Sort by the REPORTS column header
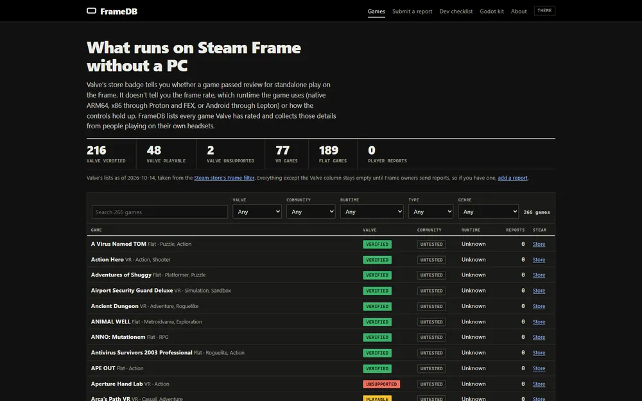 coord(515,230)
